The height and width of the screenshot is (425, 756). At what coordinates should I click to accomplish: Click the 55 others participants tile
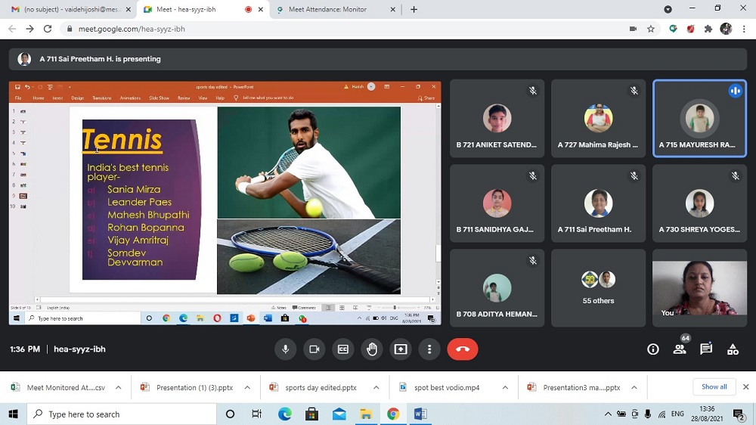(598, 288)
